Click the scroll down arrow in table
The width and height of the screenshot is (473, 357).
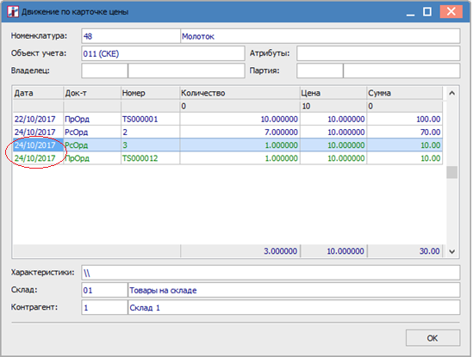[451, 251]
